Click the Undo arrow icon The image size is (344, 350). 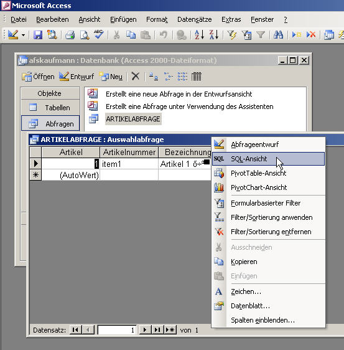pyautogui.click(x=164, y=35)
